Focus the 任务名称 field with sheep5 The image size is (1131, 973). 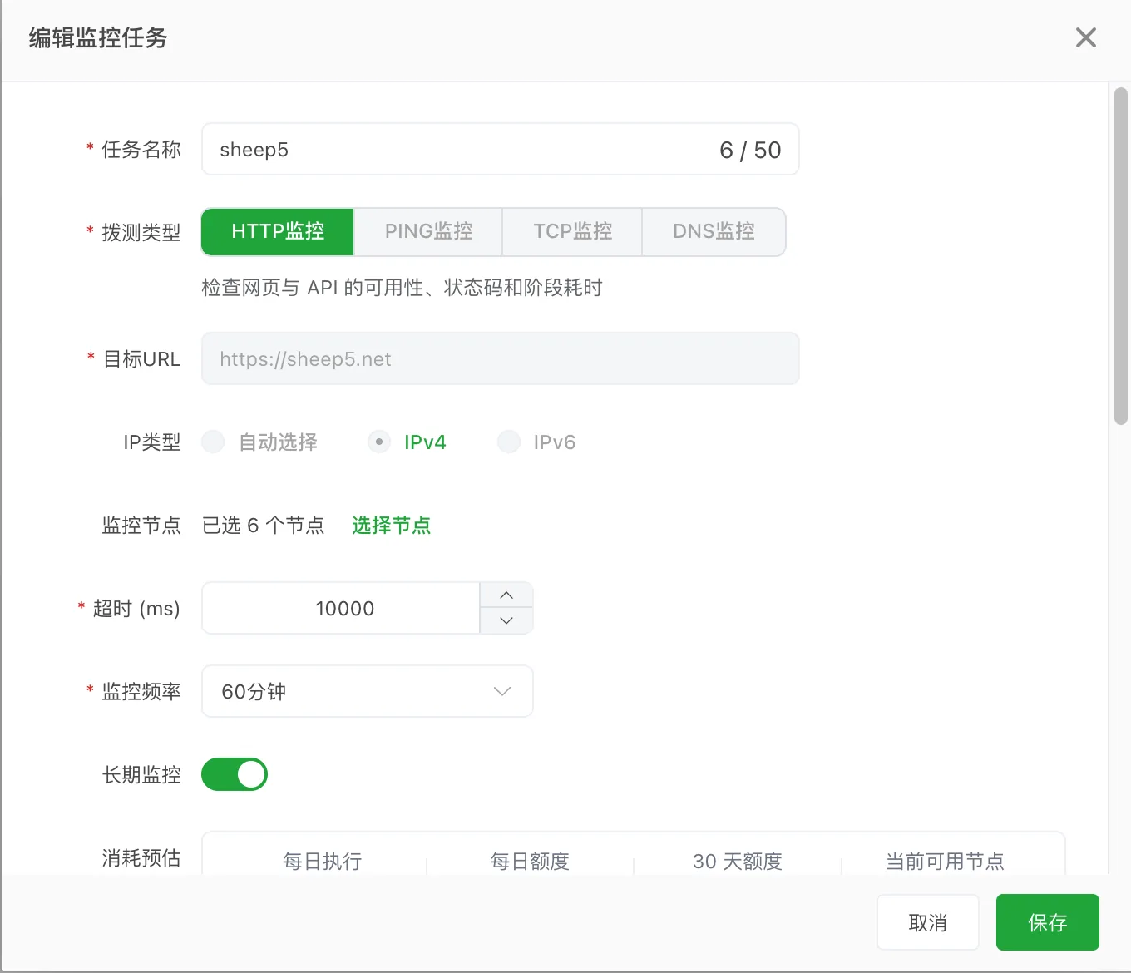tap(501, 150)
